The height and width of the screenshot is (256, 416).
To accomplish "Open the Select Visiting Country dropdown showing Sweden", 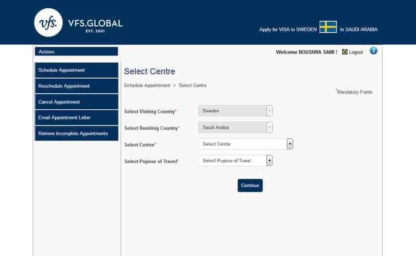I will [236, 111].
